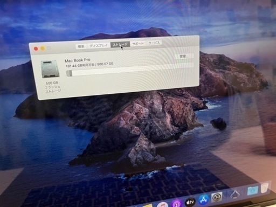Screen dimensions: 276x207
Task: Open System Preferences in the Dock
Action: tap(217, 197)
